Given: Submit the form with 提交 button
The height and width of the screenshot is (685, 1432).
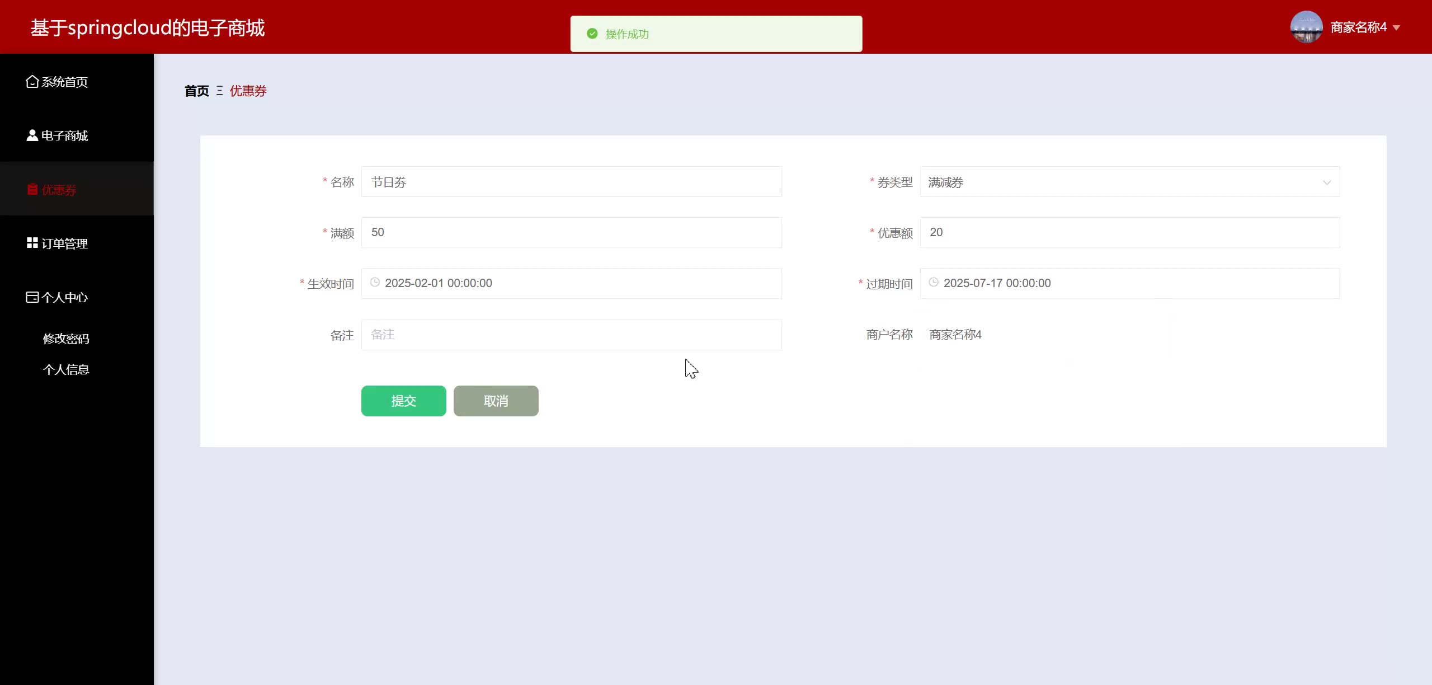Looking at the screenshot, I should (403, 401).
